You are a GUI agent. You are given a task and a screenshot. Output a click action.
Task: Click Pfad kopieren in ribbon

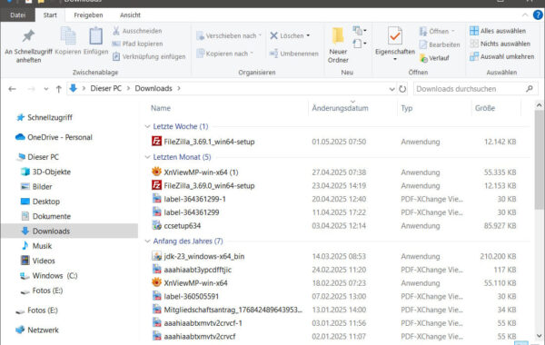pyautogui.click(x=137, y=44)
